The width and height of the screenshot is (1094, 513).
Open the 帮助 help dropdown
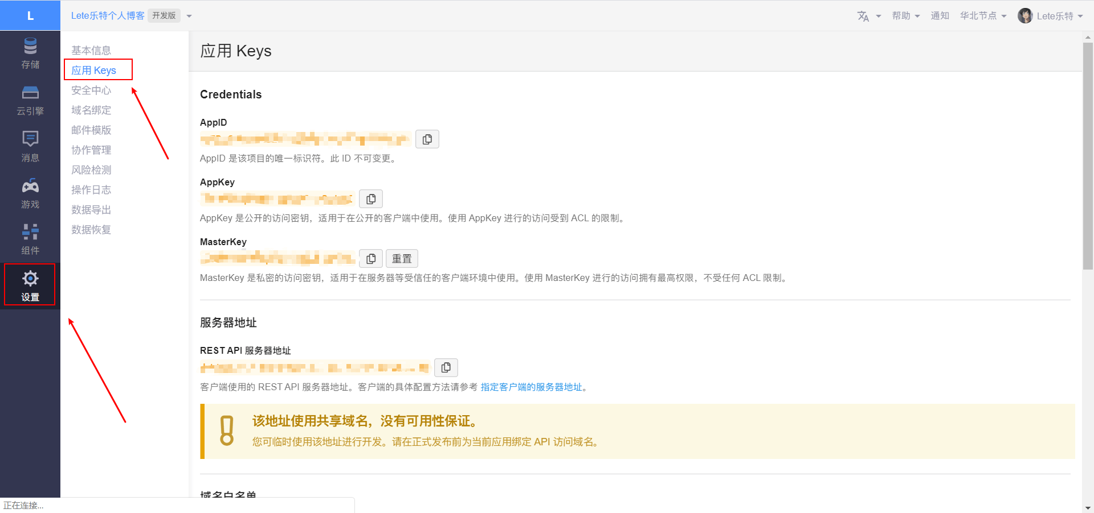(905, 16)
